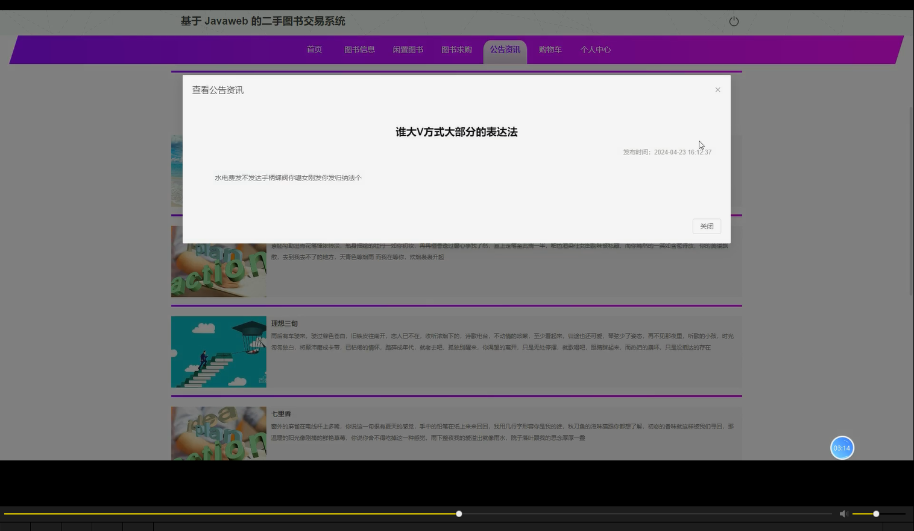Click the video progress bar handle

459,514
